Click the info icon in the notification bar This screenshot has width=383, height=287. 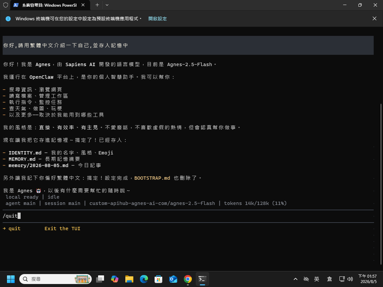point(8,19)
